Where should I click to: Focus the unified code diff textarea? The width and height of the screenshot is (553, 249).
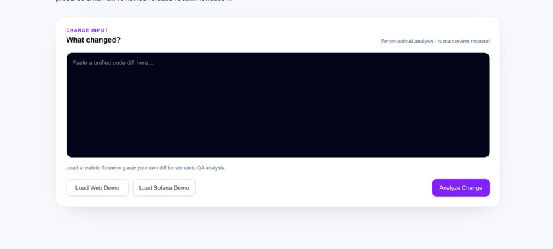pyautogui.click(x=278, y=105)
